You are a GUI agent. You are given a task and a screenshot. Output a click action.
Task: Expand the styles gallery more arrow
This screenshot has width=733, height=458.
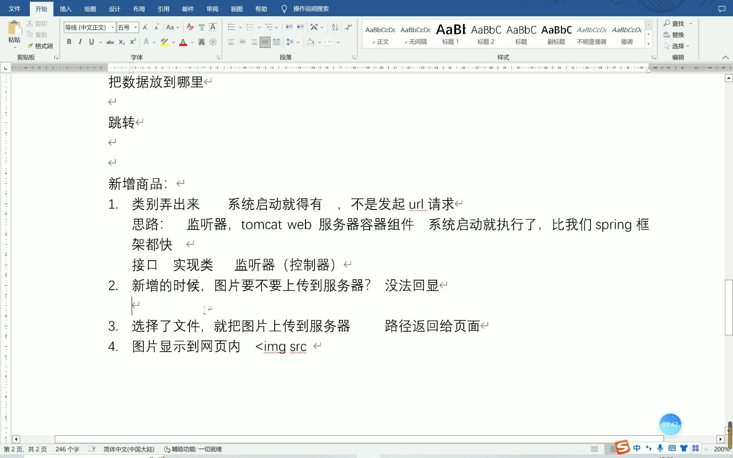click(x=649, y=44)
